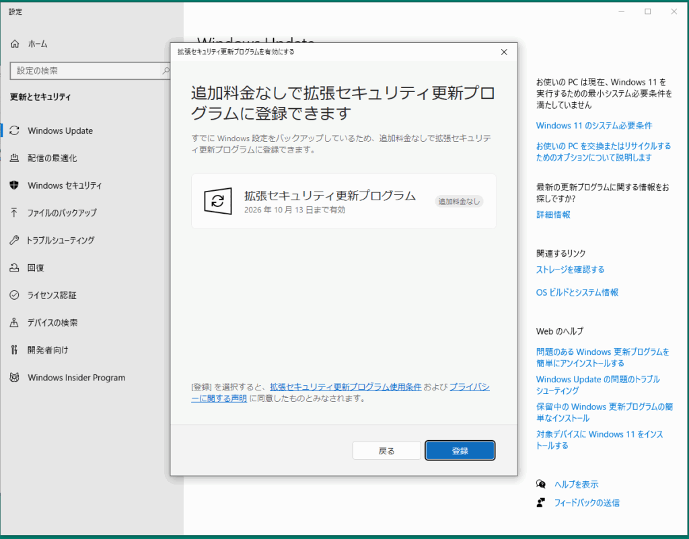
Task: Click the フィードバックの送信 person icon
Action: [541, 503]
